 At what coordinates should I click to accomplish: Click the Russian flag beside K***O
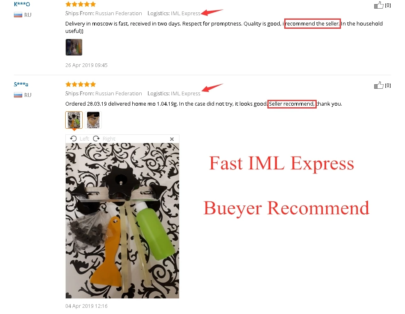(x=18, y=15)
